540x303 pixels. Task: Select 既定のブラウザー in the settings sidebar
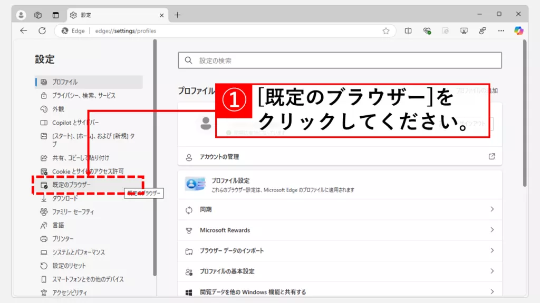pyautogui.click(x=71, y=185)
